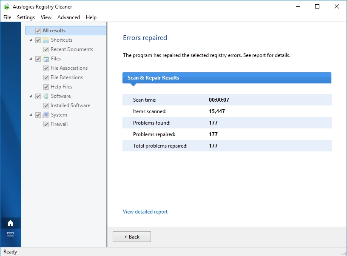Click the Scan & Repair Results header
This screenshot has height=256, width=347.
(227, 78)
